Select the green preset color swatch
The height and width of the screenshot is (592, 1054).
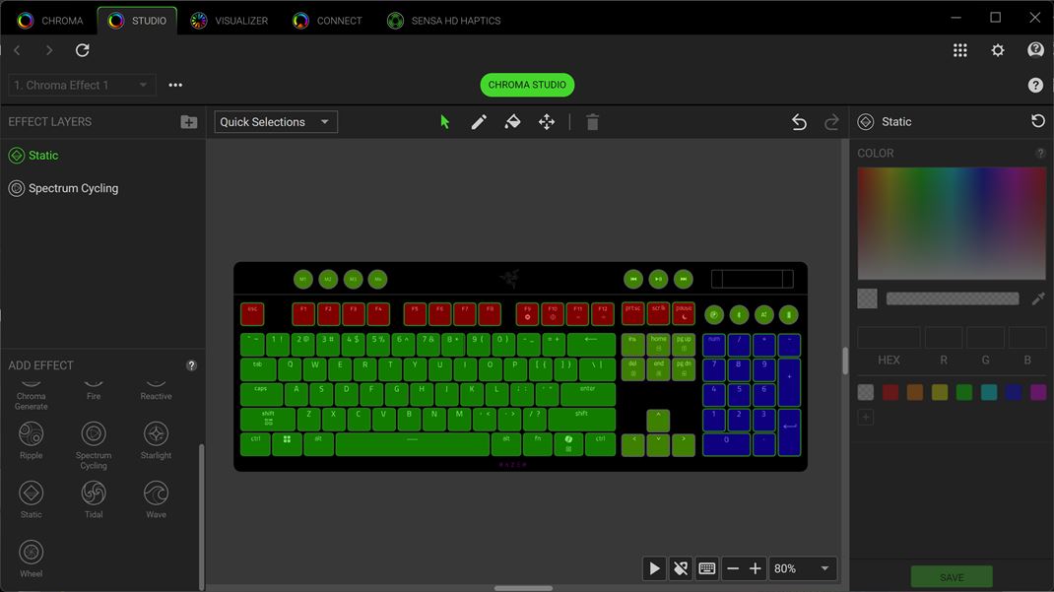(964, 392)
